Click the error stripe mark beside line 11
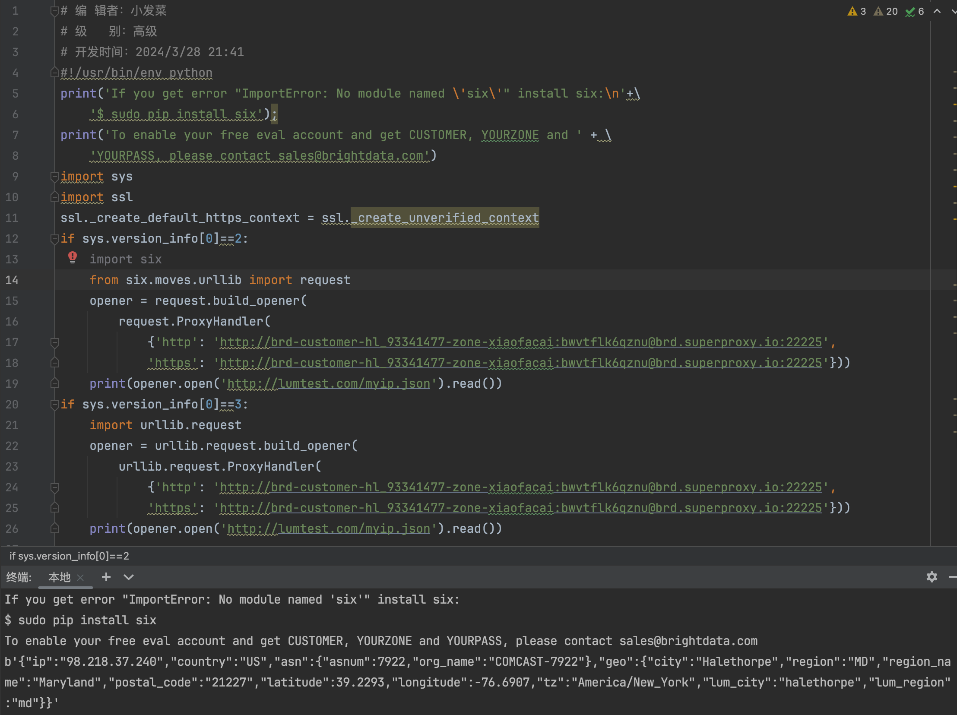 click(954, 219)
